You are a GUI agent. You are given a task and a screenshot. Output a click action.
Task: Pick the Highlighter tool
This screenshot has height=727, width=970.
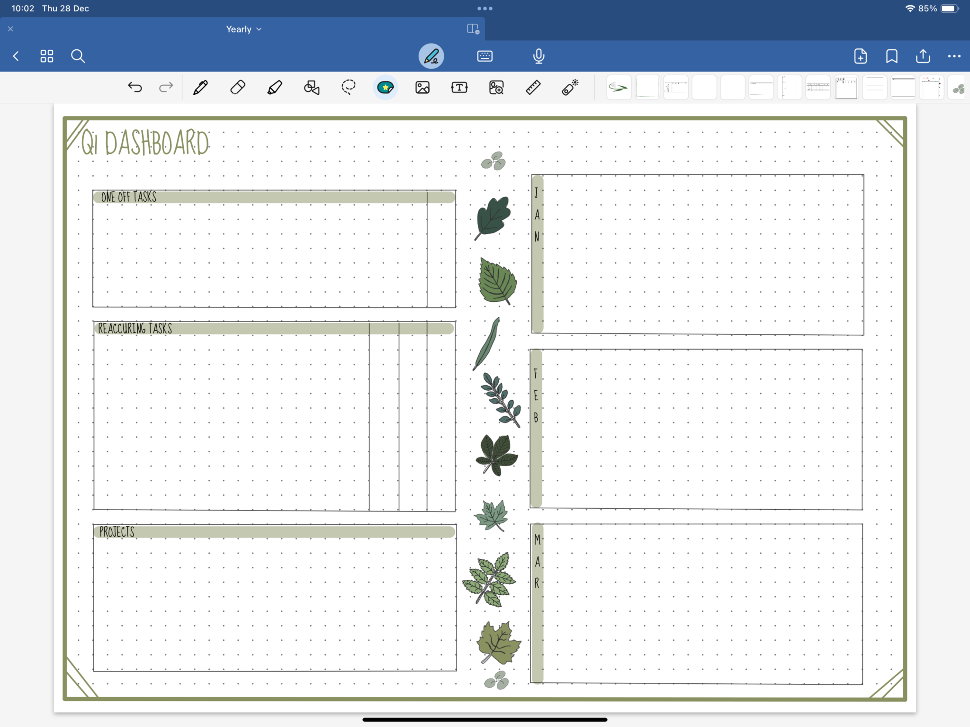[274, 87]
